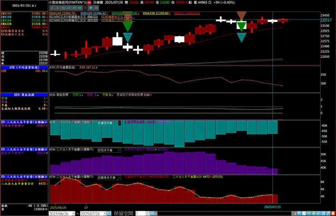This screenshot has width=336, height=216.
Task: Switch to weekly (週) chart timeframe
Action: click(x=91, y=8)
